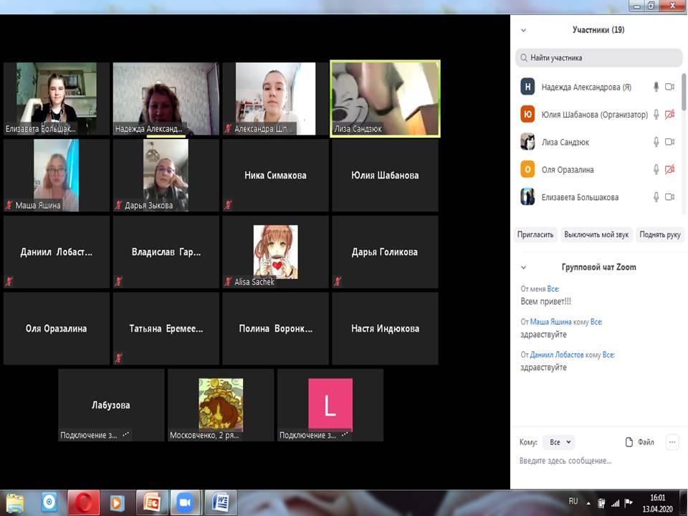688x516 pixels.
Task: Click sender name Маша Яшина in chat
Action: tap(550, 322)
